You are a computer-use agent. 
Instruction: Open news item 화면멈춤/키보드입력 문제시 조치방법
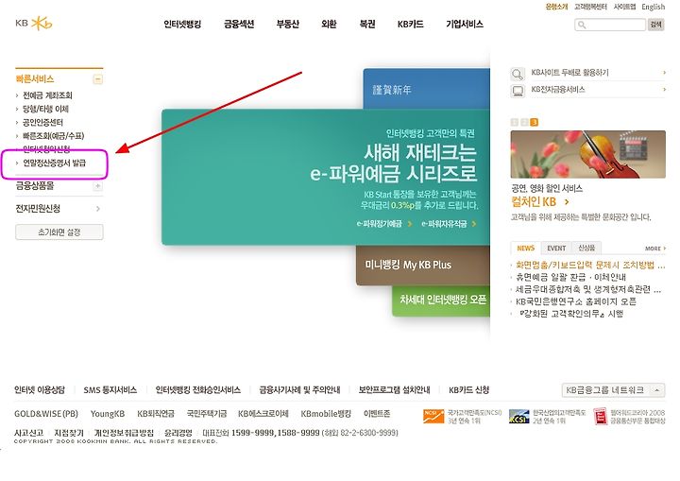click(589, 265)
